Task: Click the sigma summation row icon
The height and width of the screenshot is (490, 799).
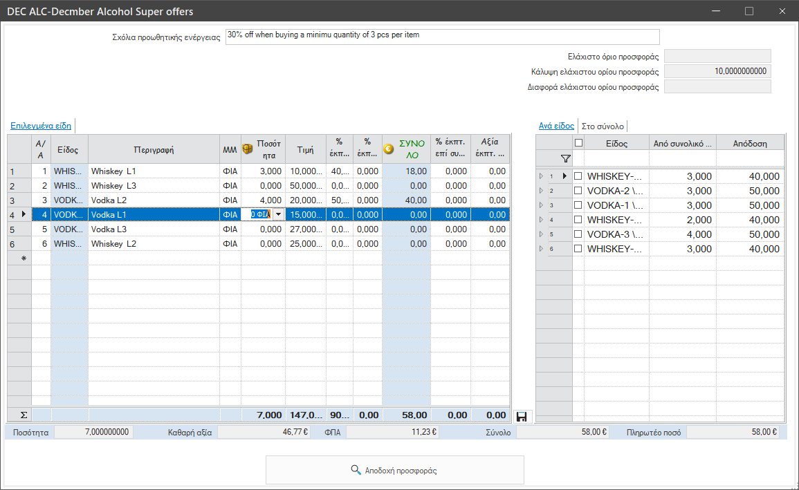Action: tap(24, 415)
